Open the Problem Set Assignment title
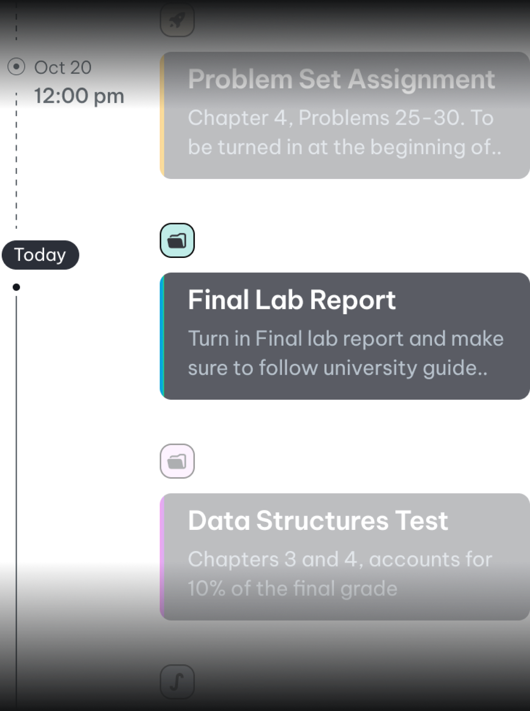Screen dimensions: 530x711 tap(341, 79)
